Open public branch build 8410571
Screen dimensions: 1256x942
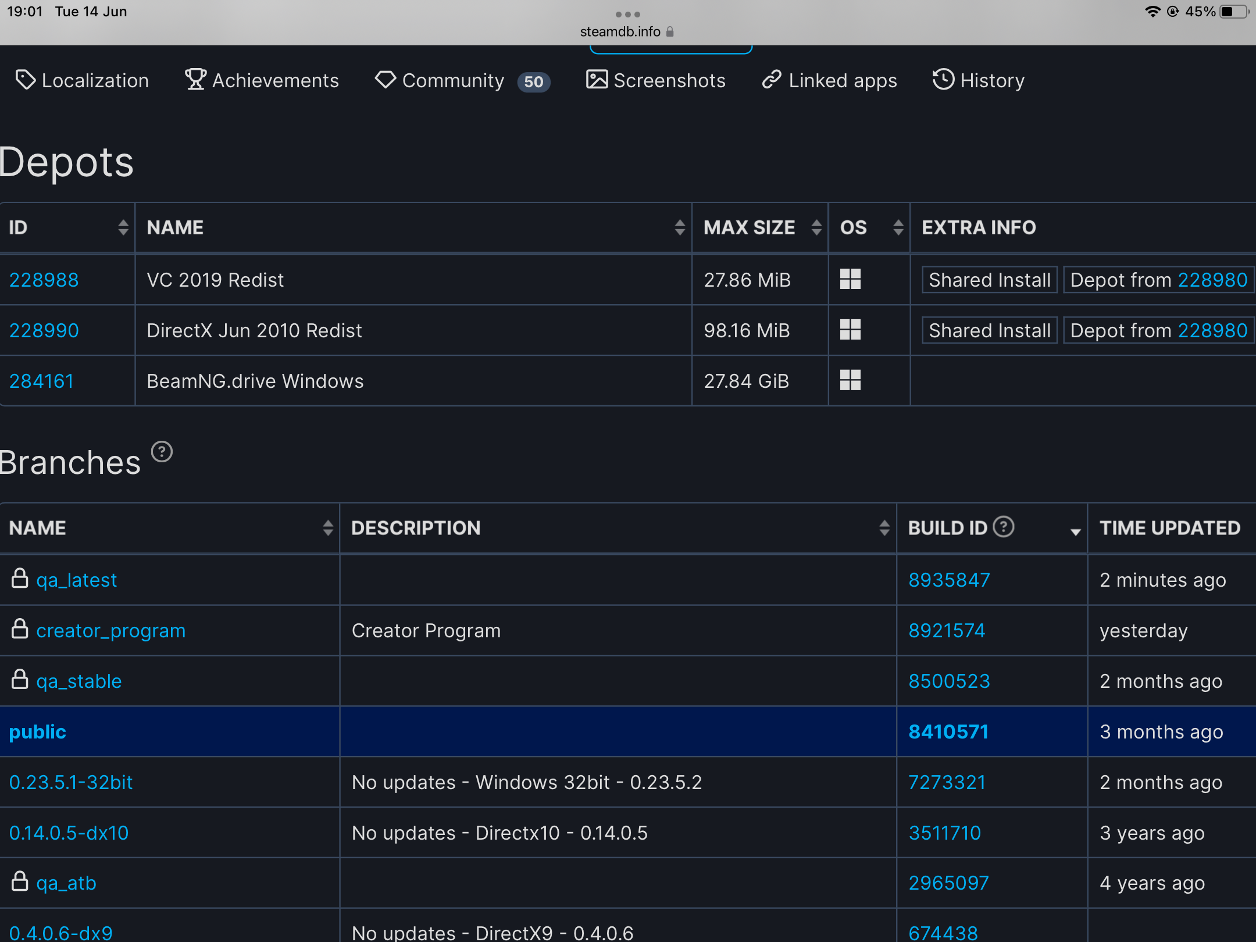948,732
